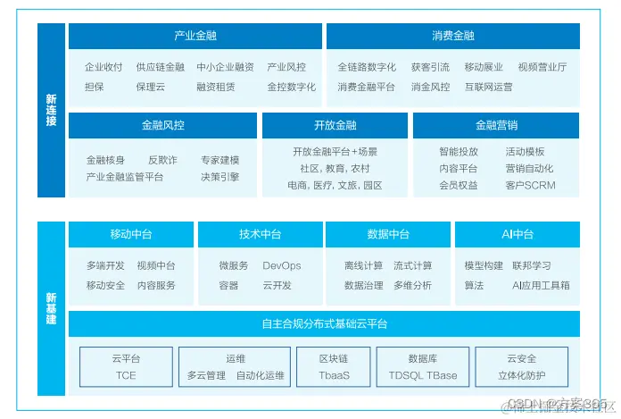Click the 担保 item
Screen dimensions: 621x419
95,87
